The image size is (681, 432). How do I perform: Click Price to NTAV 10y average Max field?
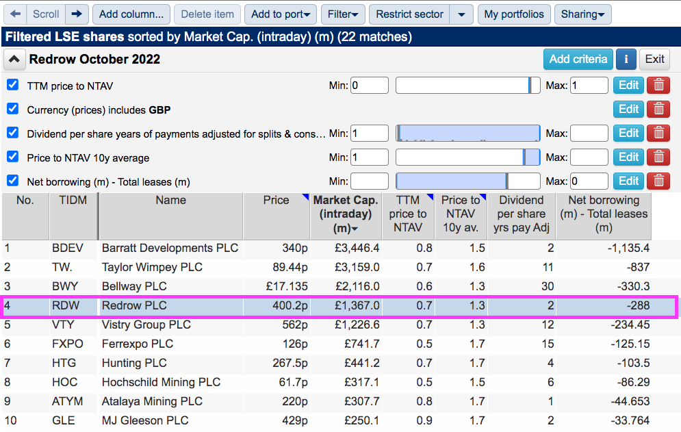click(x=589, y=157)
